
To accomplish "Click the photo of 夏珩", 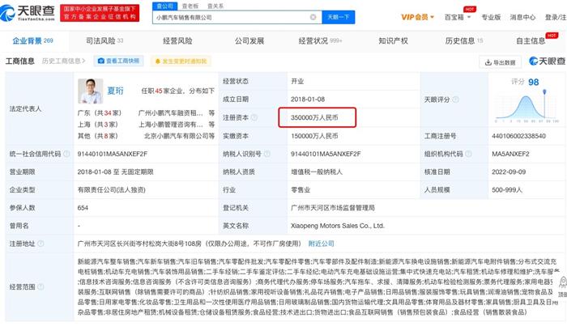I will click(x=91, y=91).
